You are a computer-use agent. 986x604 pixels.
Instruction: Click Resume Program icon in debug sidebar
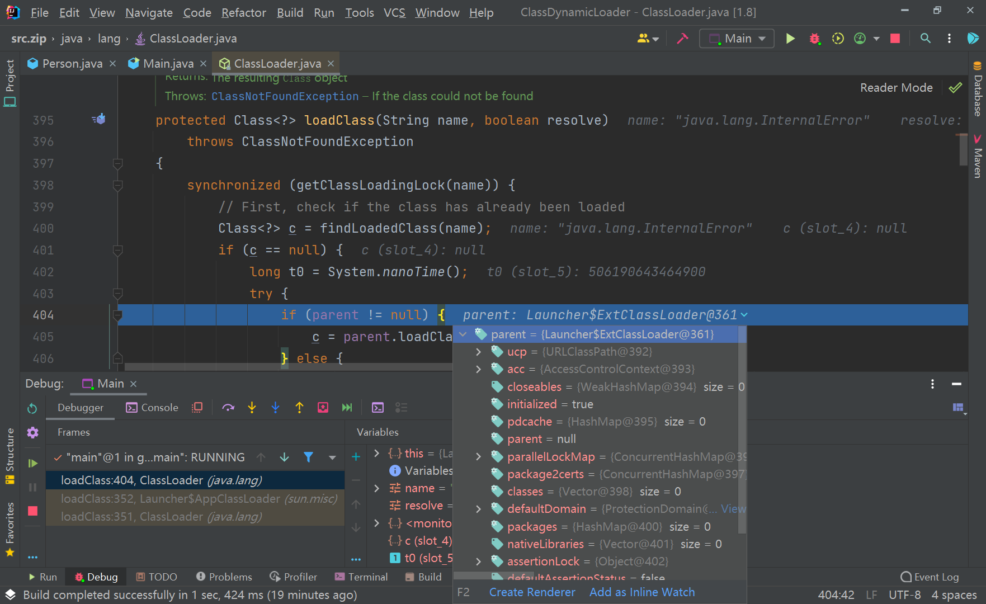click(x=32, y=463)
